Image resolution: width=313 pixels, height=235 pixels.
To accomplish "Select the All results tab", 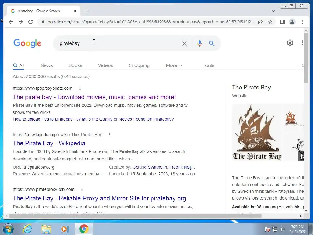I will pyautogui.click(x=19, y=65).
